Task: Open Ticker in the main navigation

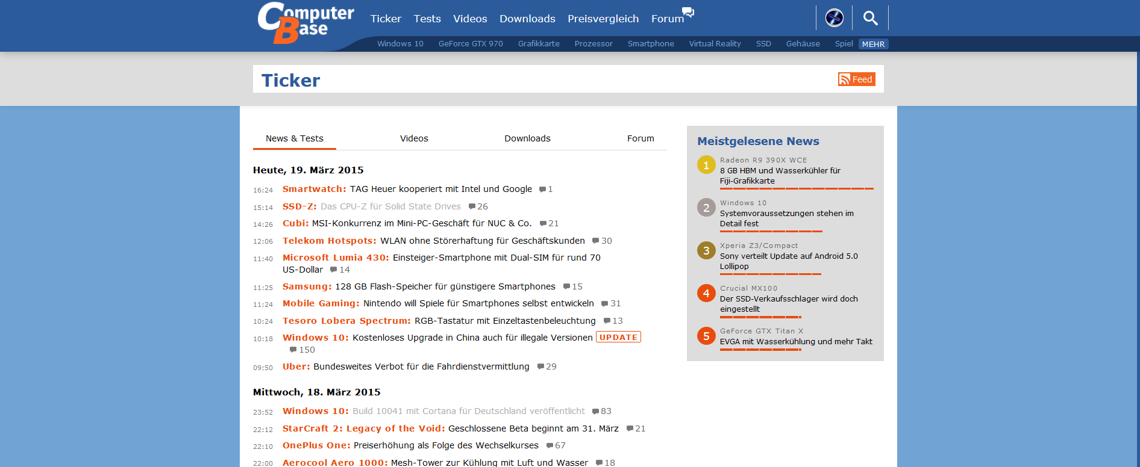Action: click(386, 19)
